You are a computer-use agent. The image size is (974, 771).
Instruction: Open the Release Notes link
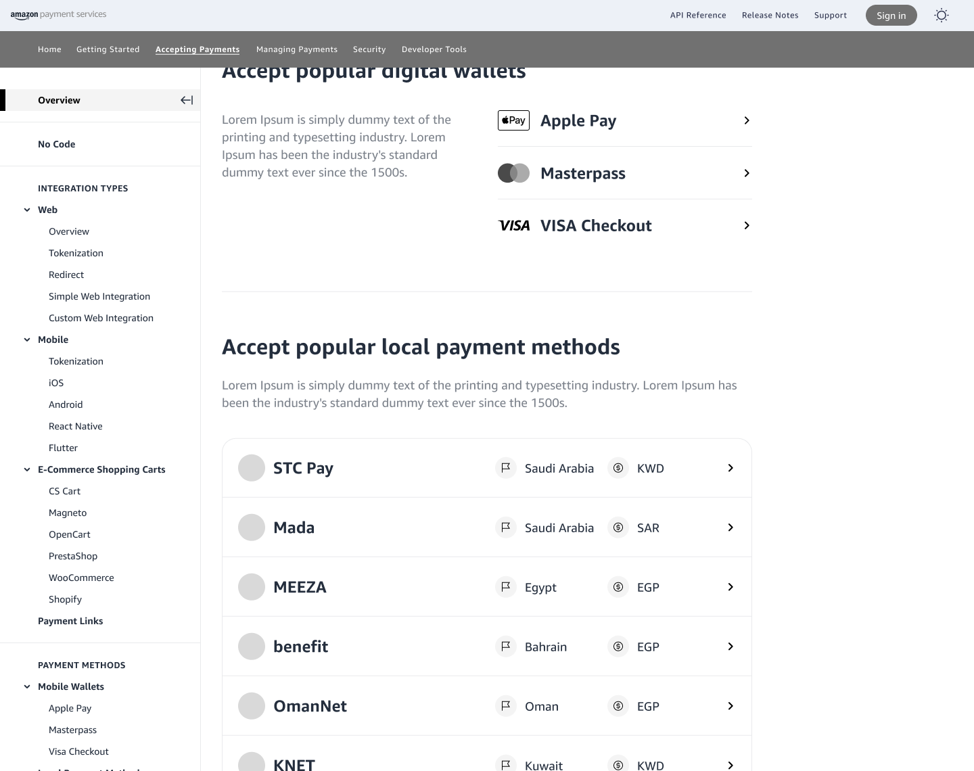coord(770,15)
